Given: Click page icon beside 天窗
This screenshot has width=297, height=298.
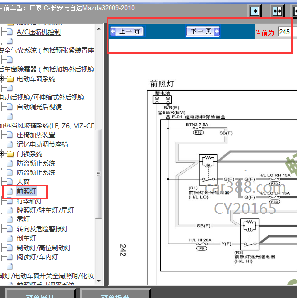Looking at the screenshot, I should pyautogui.click(x=10, y=182).
